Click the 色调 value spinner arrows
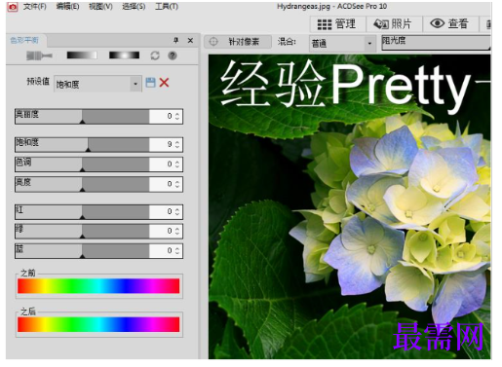Image resolution: width=502 pixels, height=367 pixels. (177, 165)
